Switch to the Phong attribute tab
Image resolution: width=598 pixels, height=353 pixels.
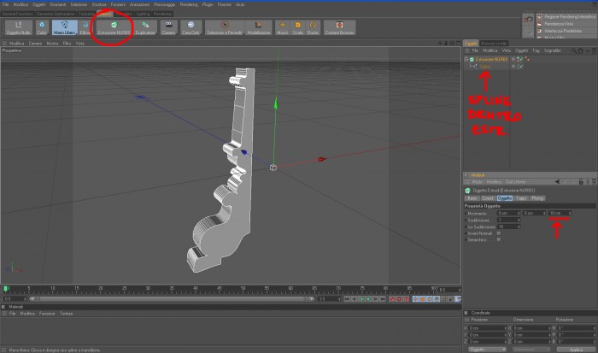click(x=537, y=198)
